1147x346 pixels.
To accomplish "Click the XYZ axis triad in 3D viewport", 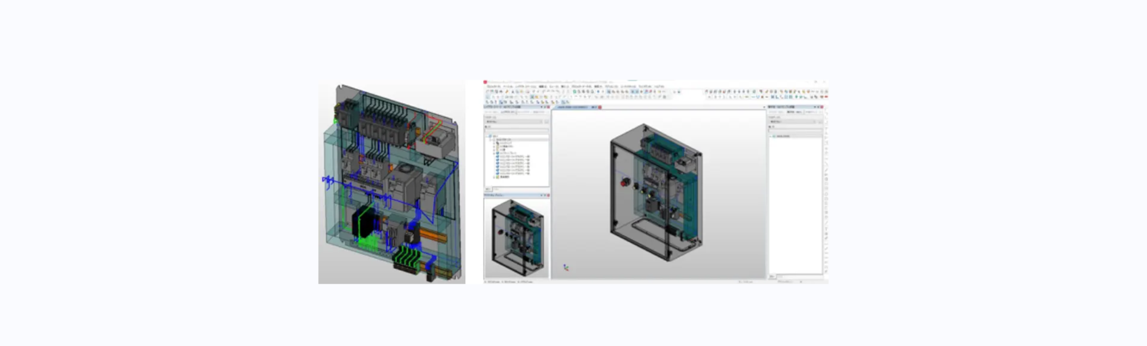I will point(565,268).
